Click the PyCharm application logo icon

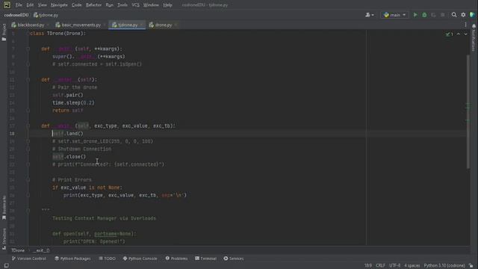click(x=7, y=5)
